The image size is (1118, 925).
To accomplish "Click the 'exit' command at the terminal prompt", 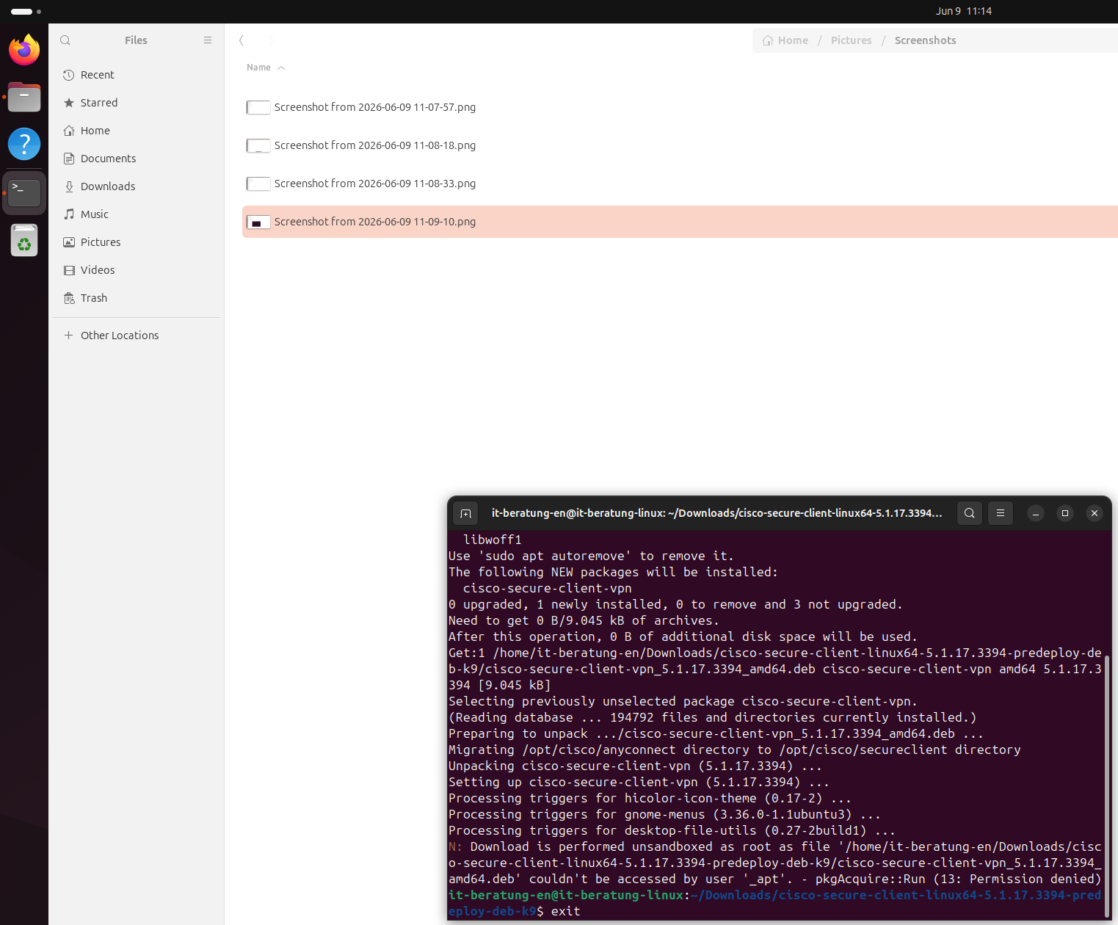I will (566, 911).
